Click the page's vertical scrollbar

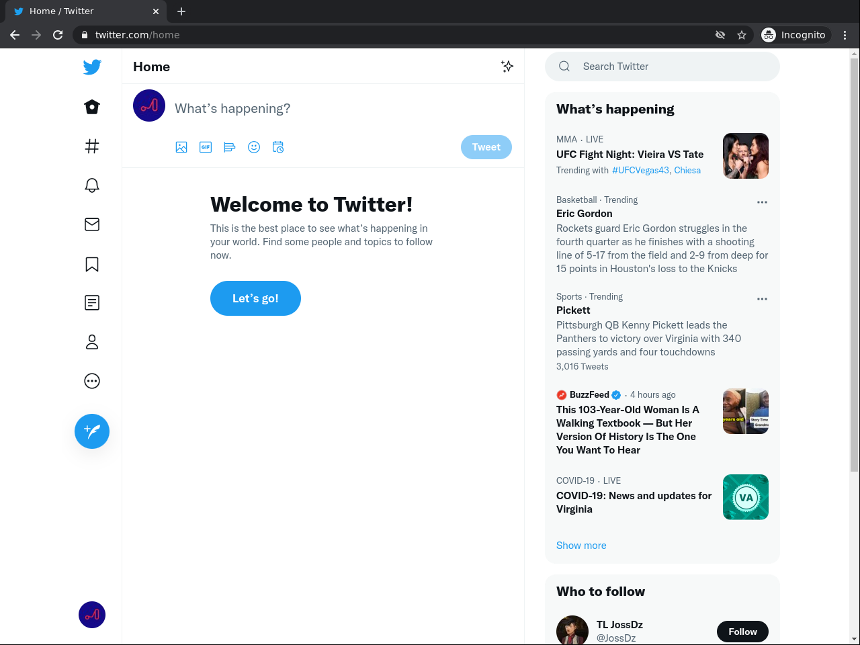(x=855, y=269)
